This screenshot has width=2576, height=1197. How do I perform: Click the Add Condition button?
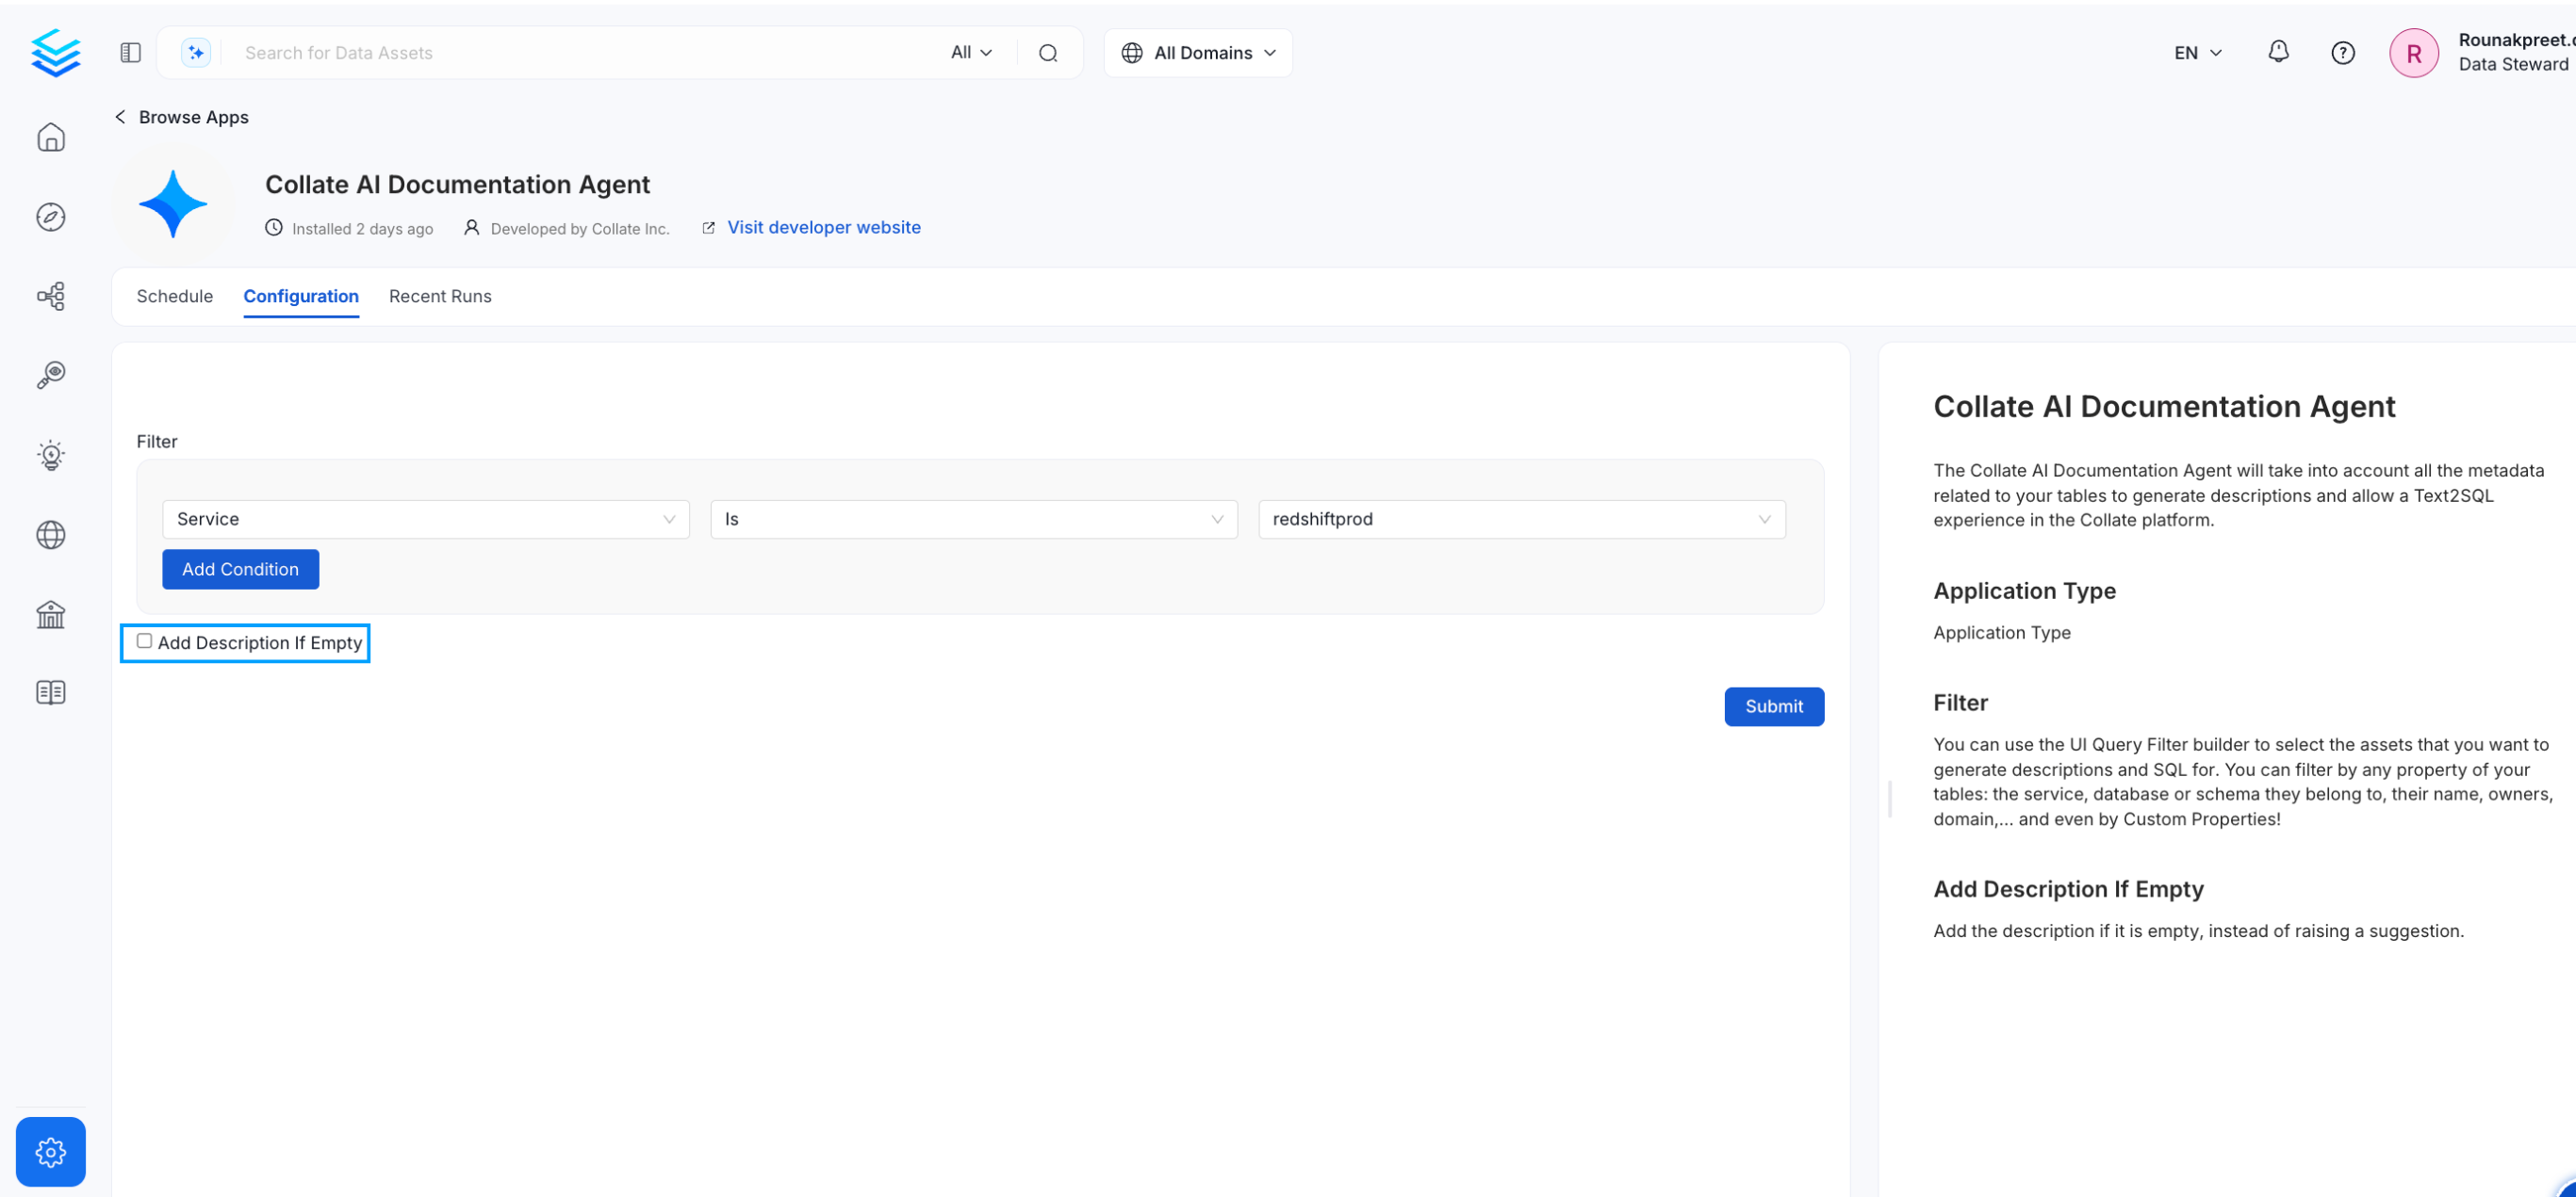[x=240, y=569]
